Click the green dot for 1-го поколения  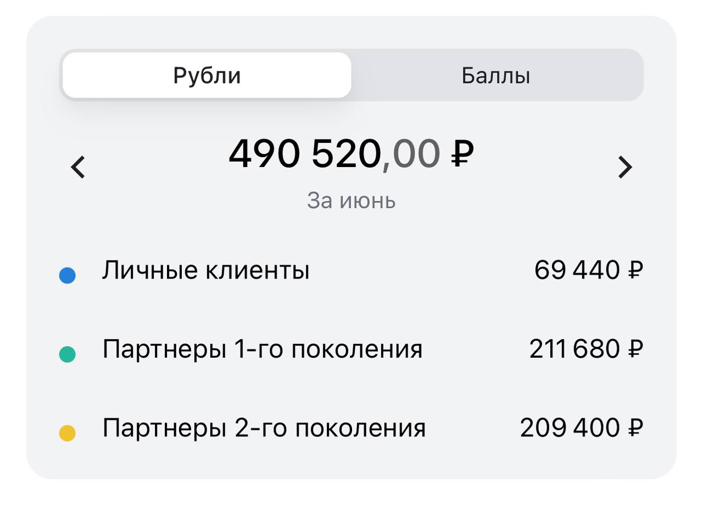click(x=67, y=354)
